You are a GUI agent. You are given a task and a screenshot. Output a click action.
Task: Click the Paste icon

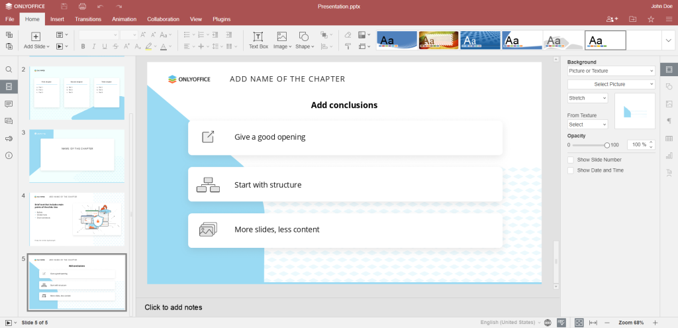[9, 46]
